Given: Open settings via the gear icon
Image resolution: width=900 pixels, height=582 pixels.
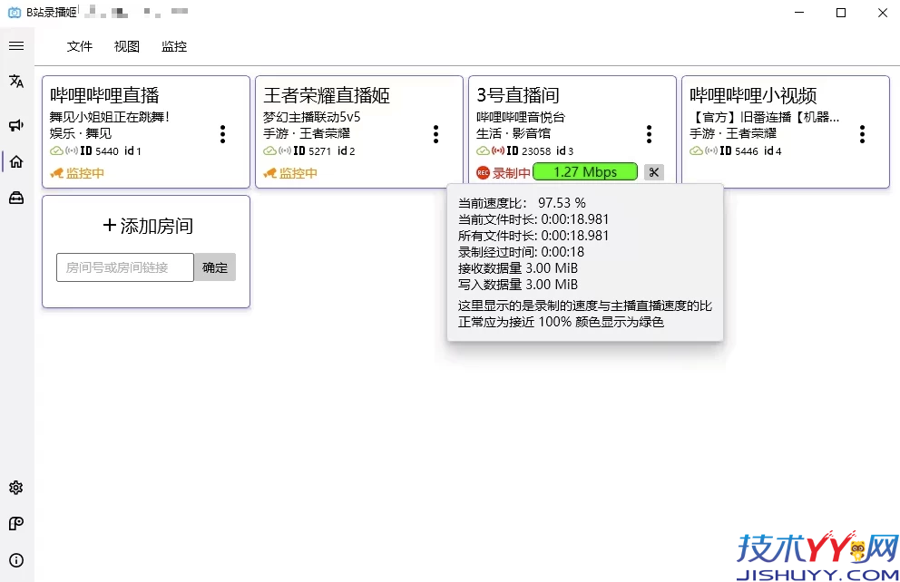Looking at the screenshot, I should (x=15, y=487).
